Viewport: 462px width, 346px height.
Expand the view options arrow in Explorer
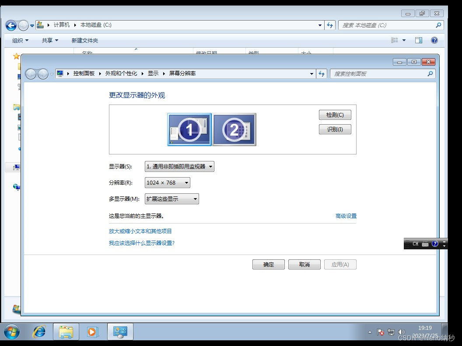(x=404, y=40)
